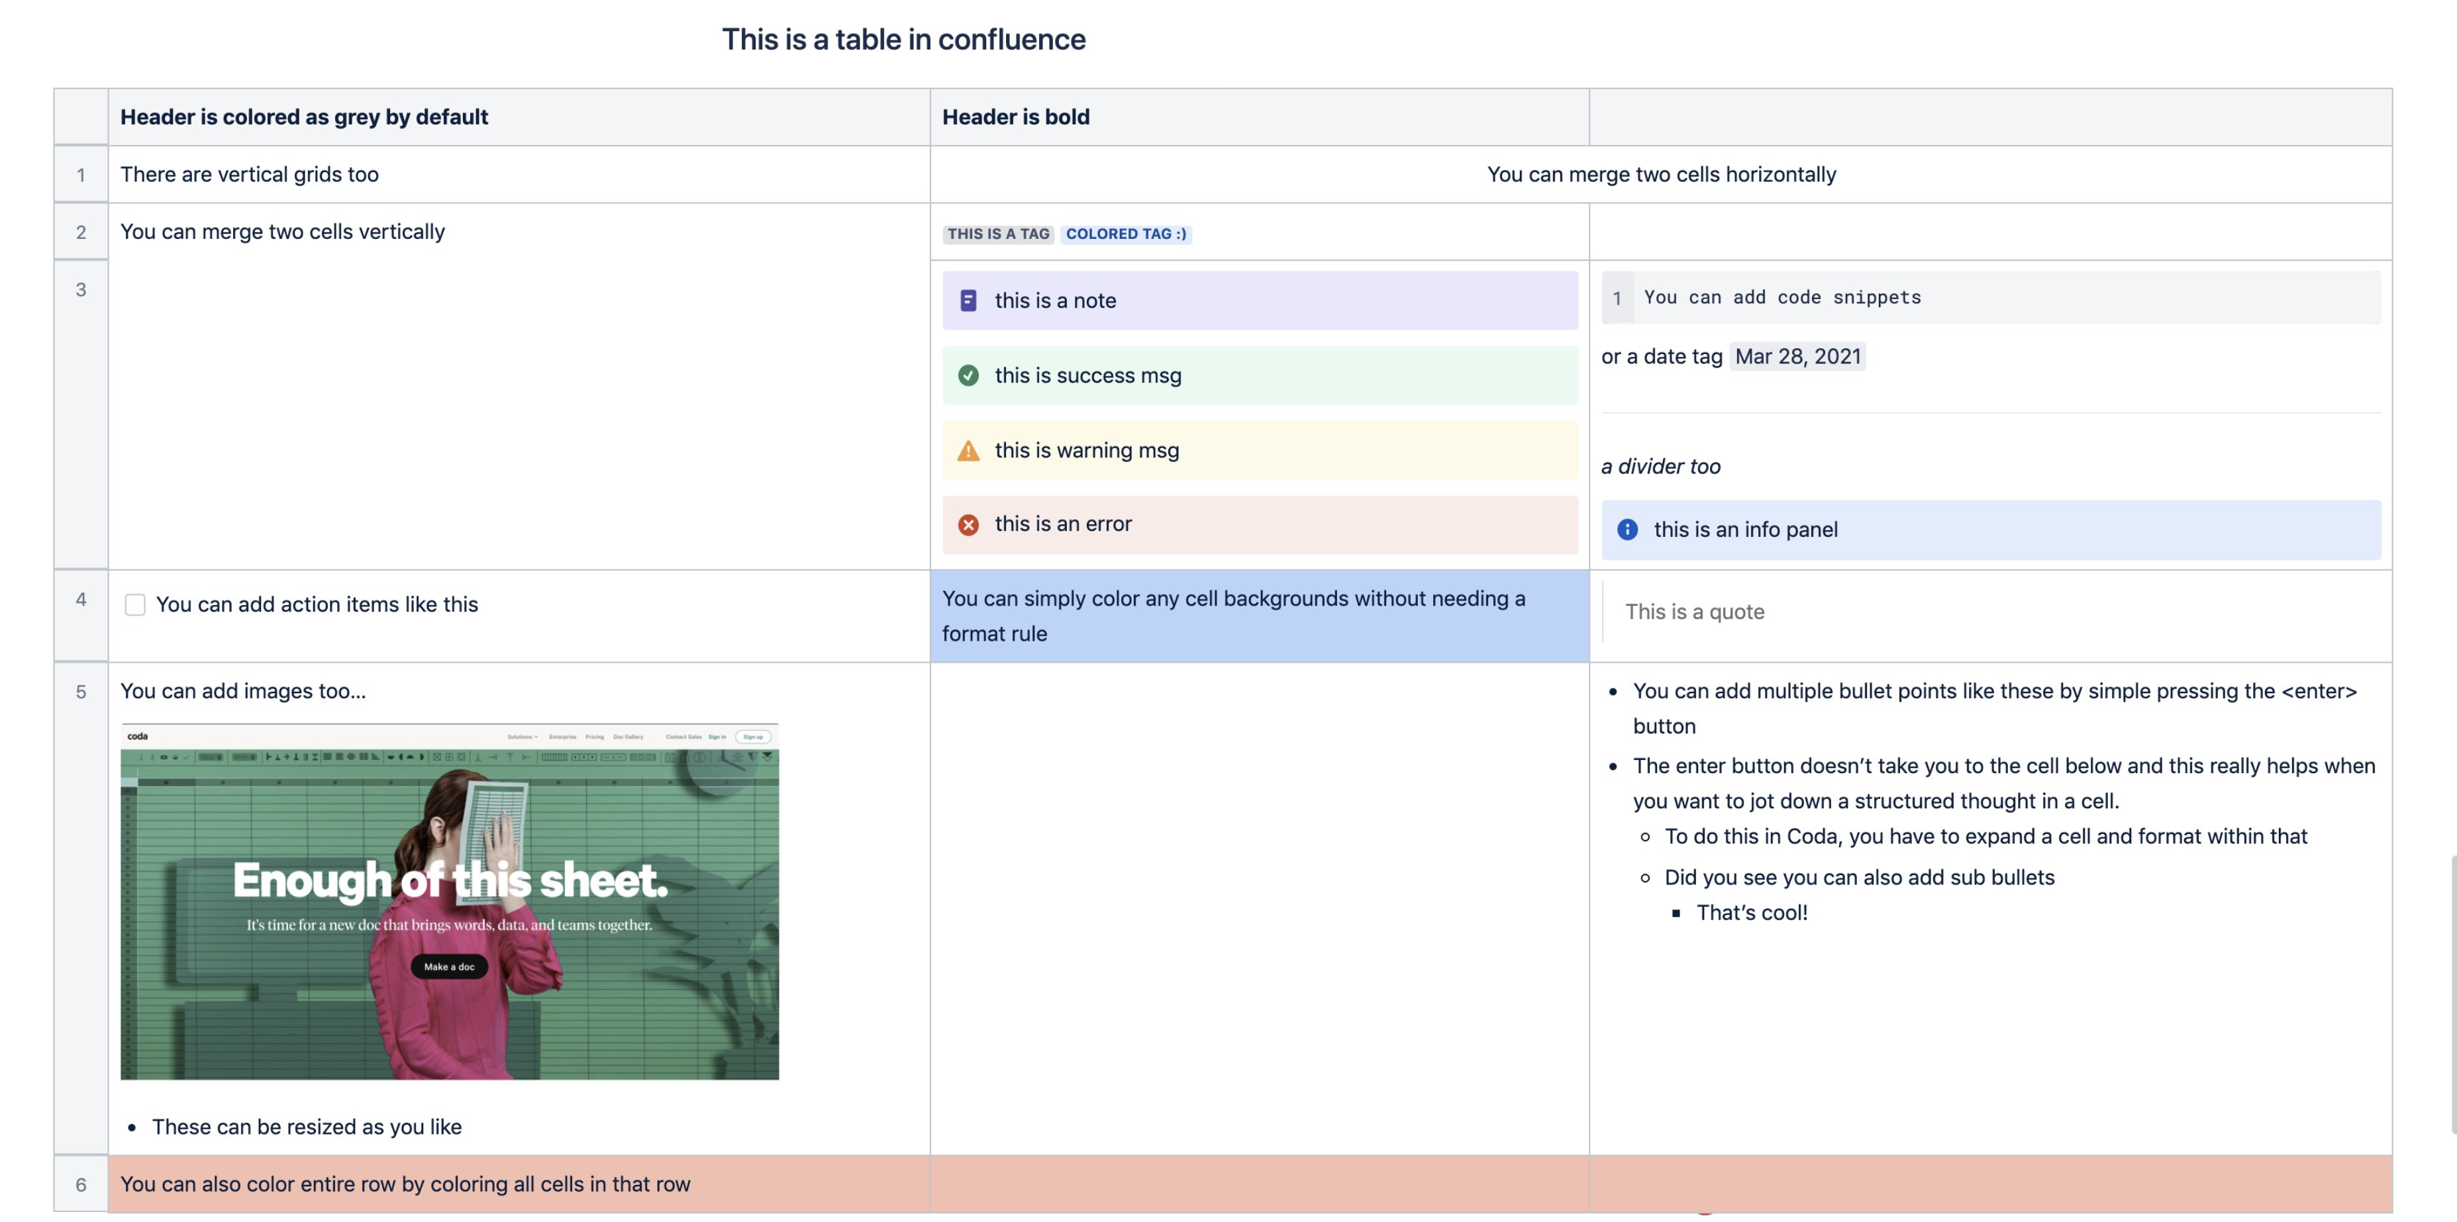Click the merged horizontal cells text
2457x1222 pixels.
(x=1660, y=175)
